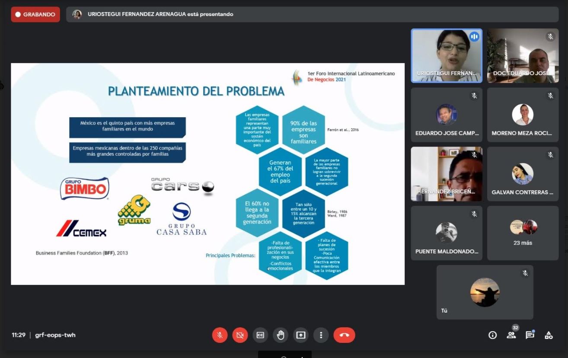Click the speaking indicator on the Uriostegui tile
Screen dimensions: 568x358
pyautogui.click(x=474, y=37)
